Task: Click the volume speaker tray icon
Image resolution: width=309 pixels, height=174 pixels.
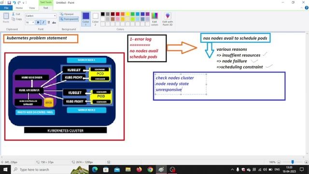Action: point(265,170)
